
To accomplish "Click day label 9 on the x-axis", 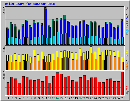I will click(x=39, y=98).
